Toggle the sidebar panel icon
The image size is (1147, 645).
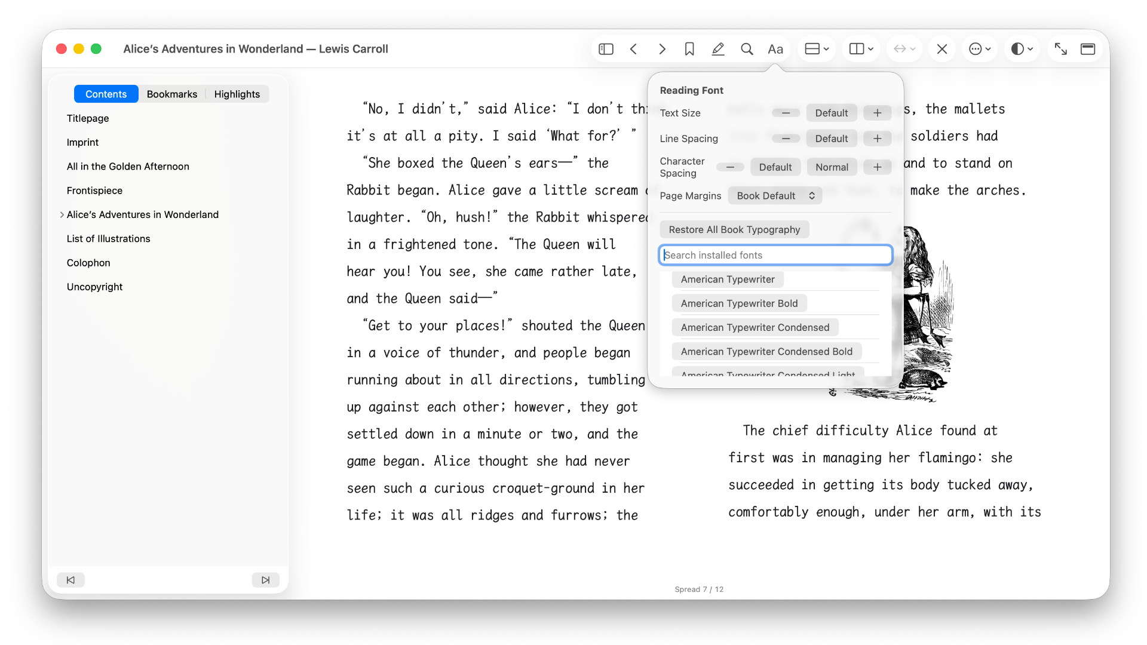coord(606,49)
